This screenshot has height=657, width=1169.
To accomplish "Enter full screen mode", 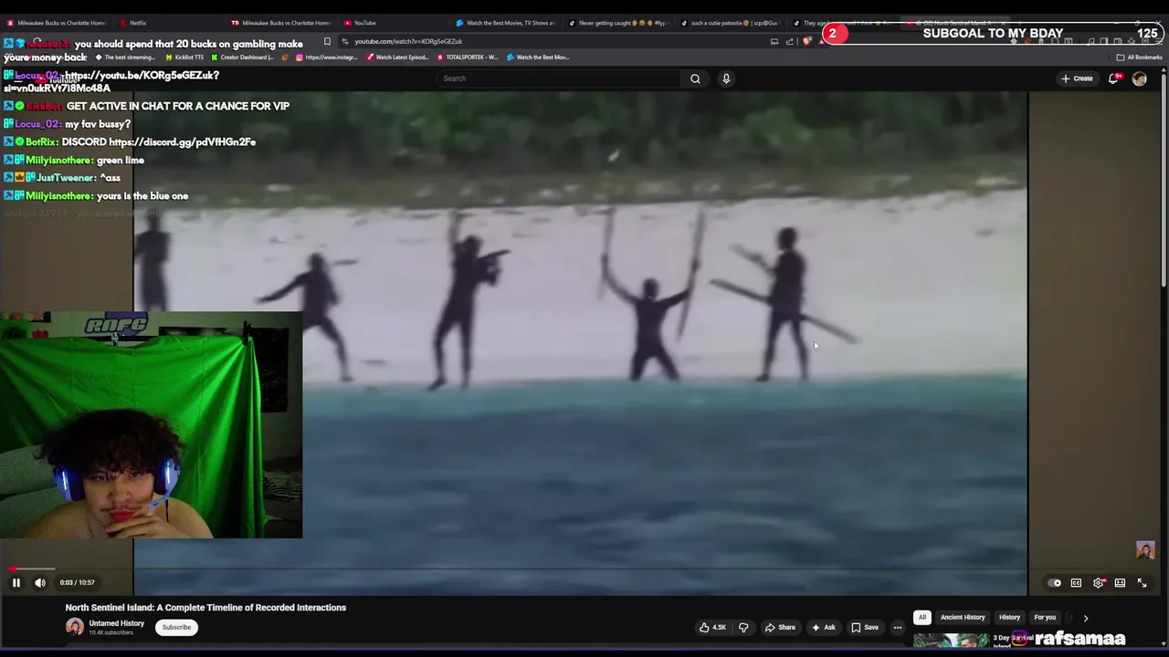I will point(1142,583).
